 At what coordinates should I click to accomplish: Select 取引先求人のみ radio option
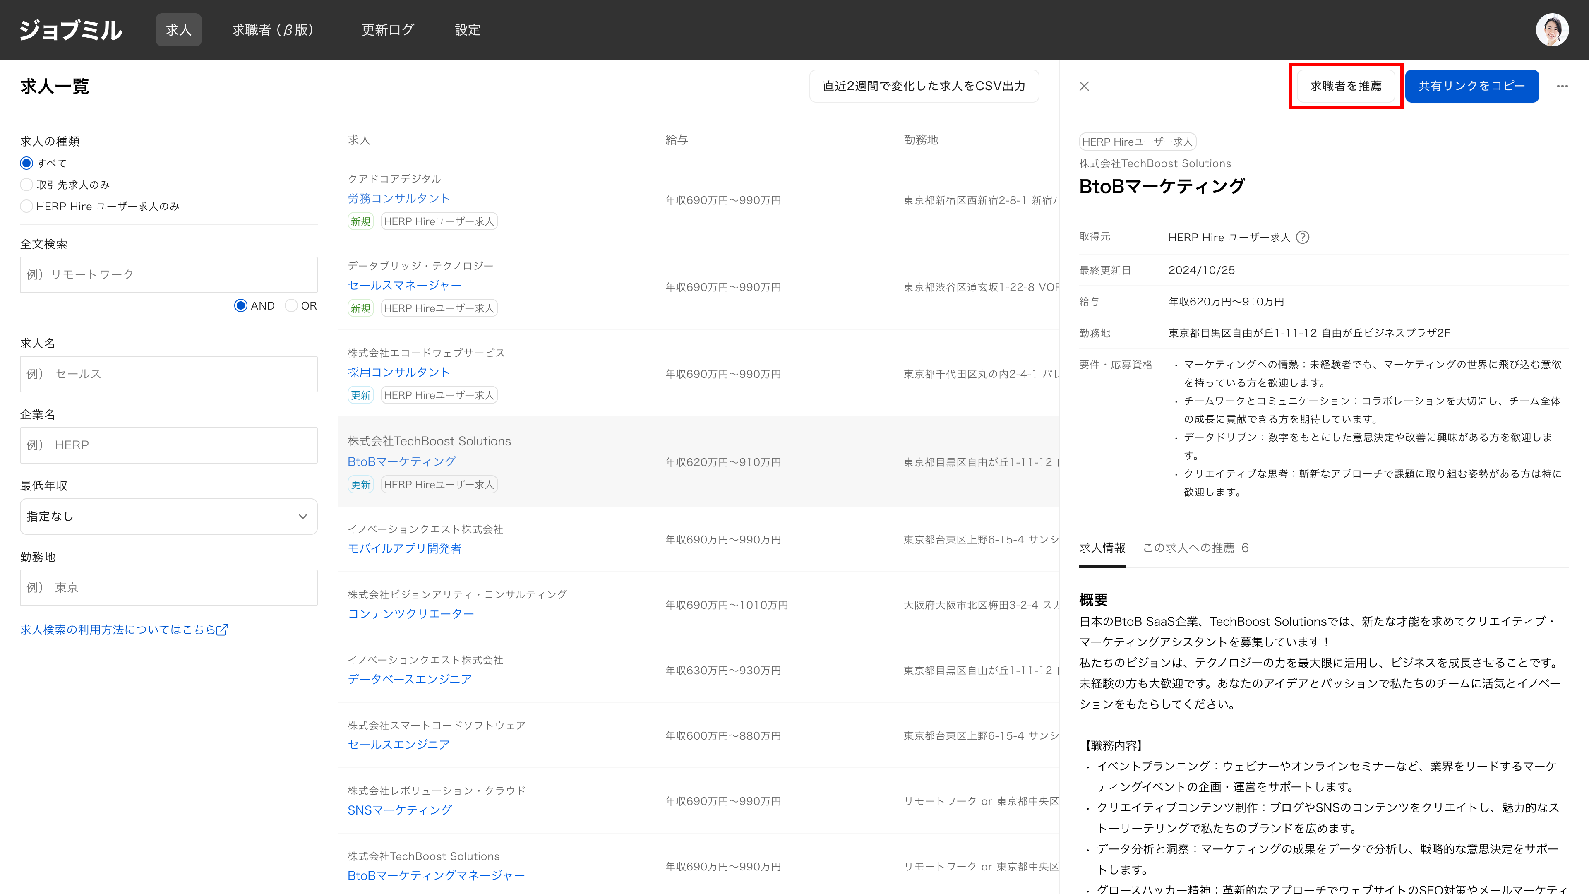click(26, 185)
